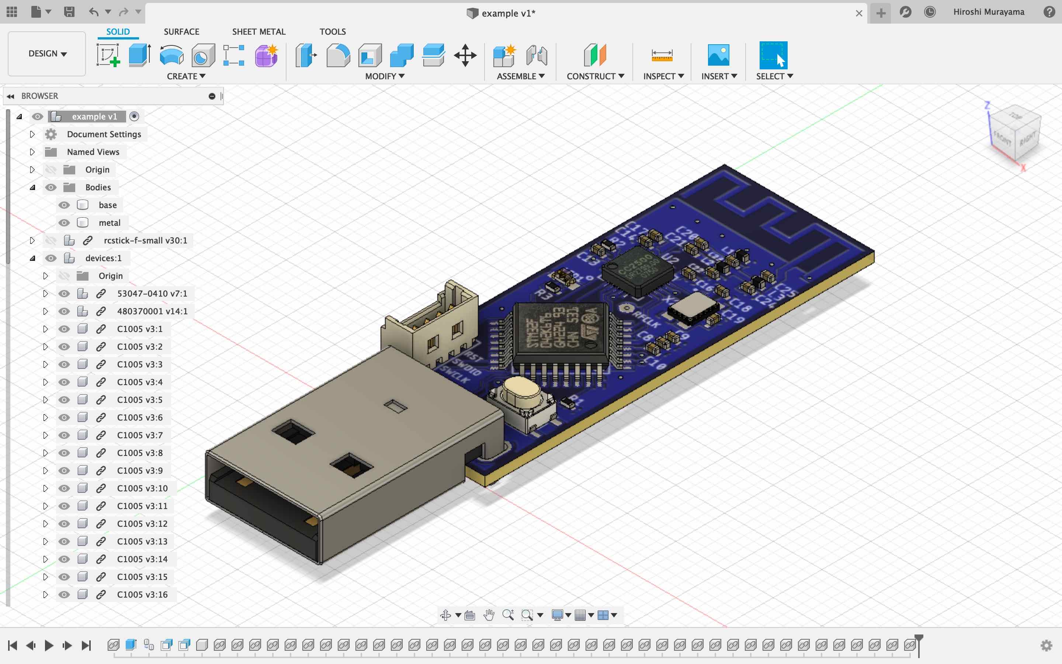The height and width of the screenshot is (664, 1062).
Task: Open the CONSTRUCT menu
Action: pyautogui.click(x=595, y=76)
